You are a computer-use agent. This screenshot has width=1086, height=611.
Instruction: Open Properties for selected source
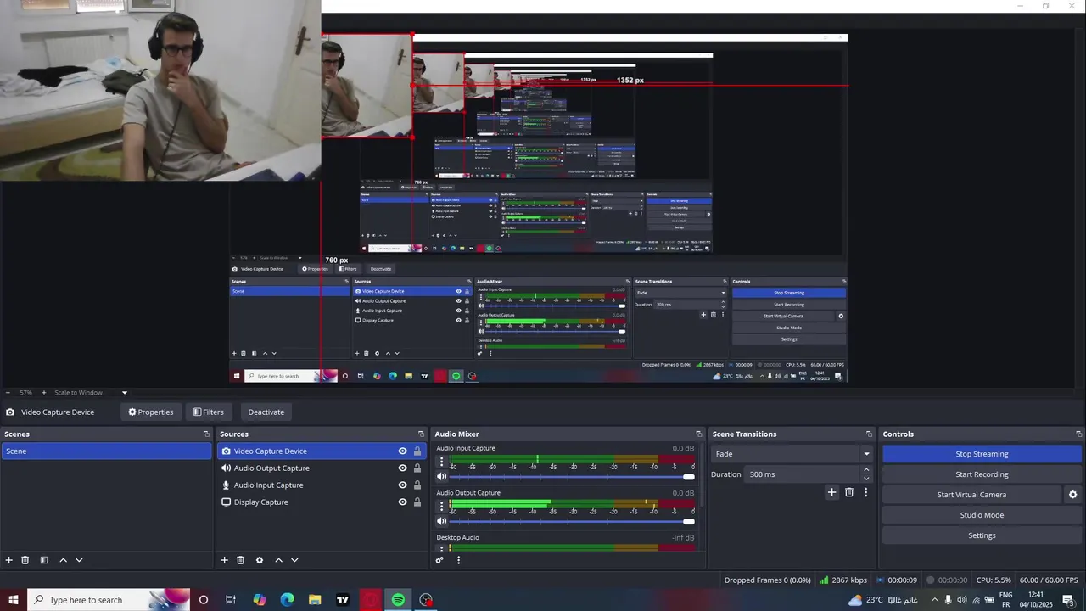coord(150,412)
